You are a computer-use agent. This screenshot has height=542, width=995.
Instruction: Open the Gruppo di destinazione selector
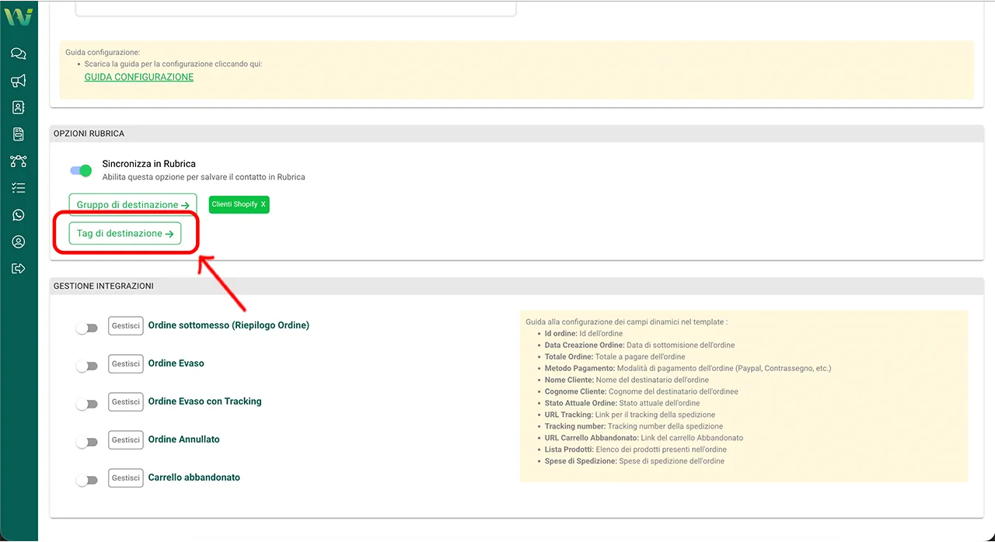point(132,205)
